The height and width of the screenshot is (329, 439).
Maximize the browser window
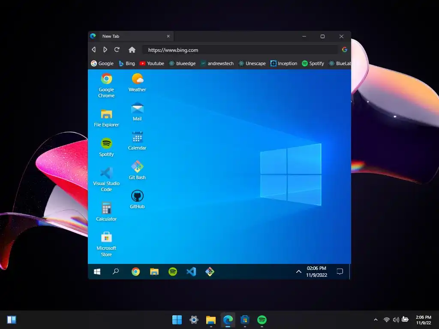(322, 36)
